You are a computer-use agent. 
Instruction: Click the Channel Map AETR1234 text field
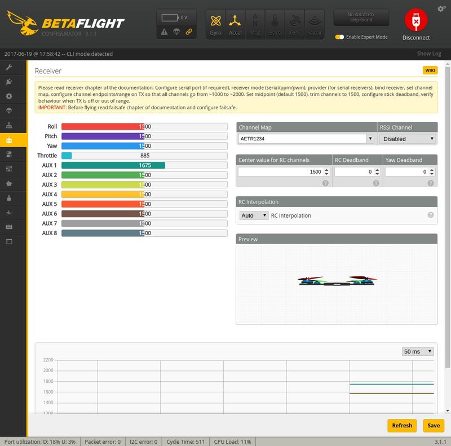click(x=302, y=138)
